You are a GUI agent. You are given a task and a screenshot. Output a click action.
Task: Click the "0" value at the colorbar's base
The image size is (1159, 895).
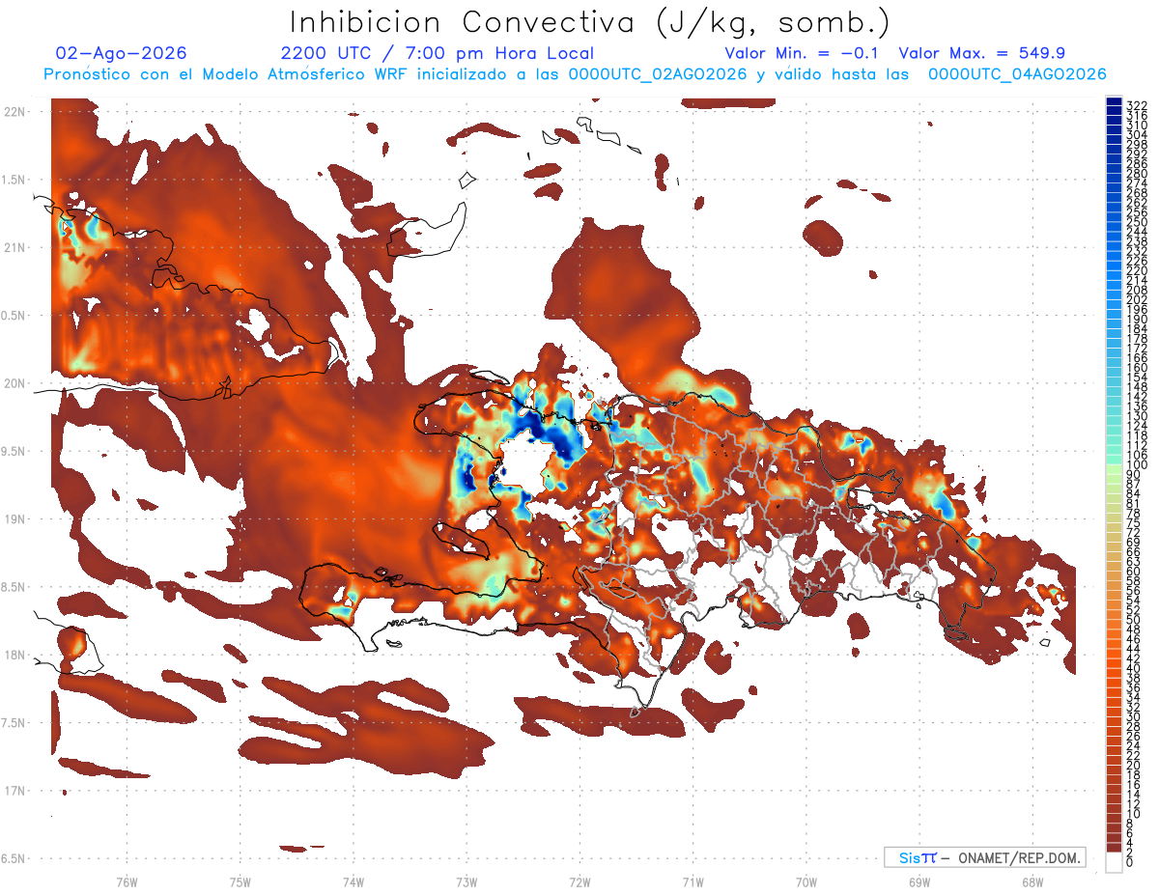[1130, 864]
